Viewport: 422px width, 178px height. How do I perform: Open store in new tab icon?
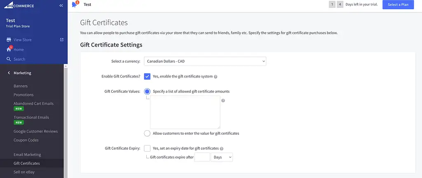tap(62, 40)
